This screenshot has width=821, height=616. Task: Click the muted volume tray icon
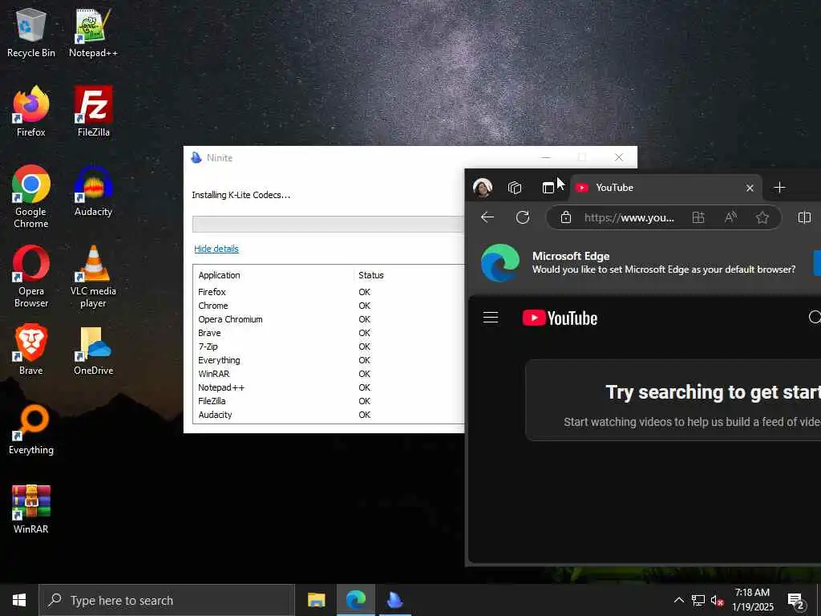(x=717, y=600)
